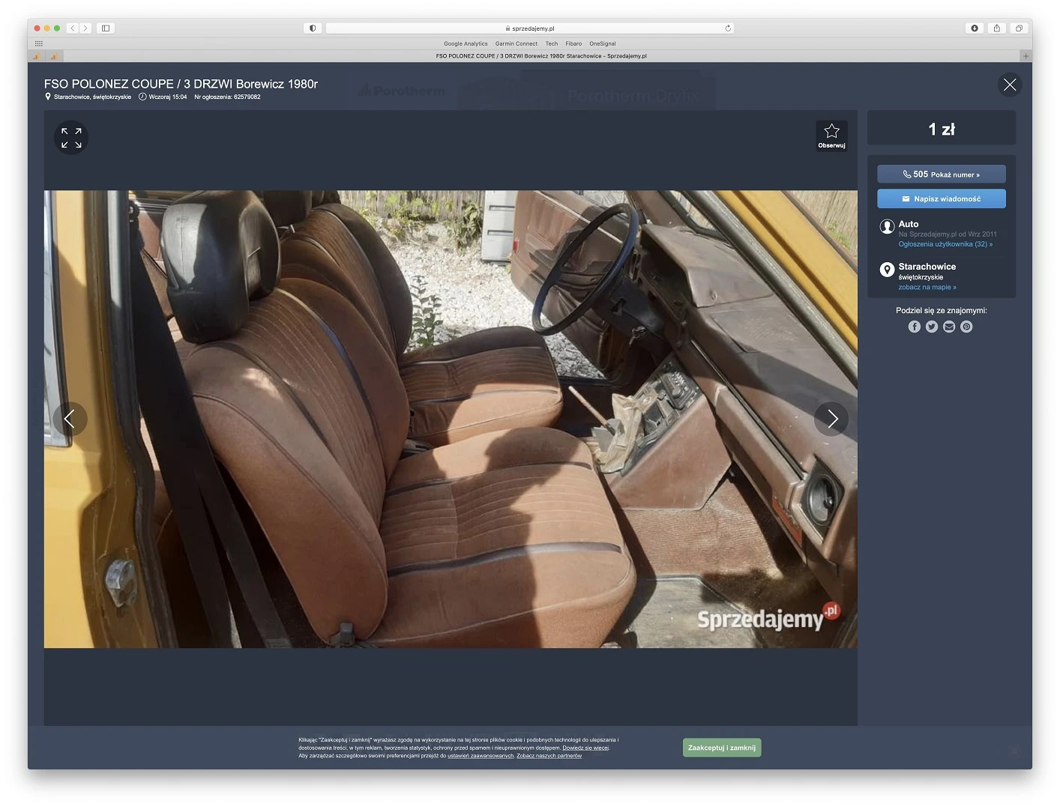Toggle the Safari sidebar button
The image size is (1060, 806).
coord(106,28)
